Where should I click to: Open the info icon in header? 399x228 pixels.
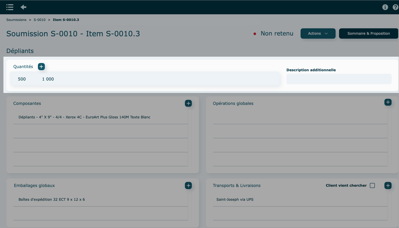tap(385, 7)
